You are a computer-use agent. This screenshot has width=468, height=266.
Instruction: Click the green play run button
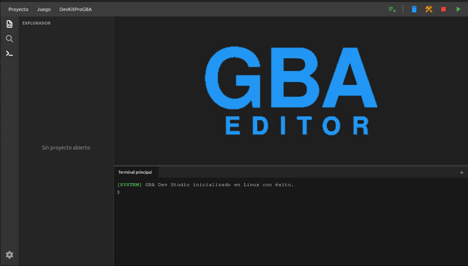458,9
